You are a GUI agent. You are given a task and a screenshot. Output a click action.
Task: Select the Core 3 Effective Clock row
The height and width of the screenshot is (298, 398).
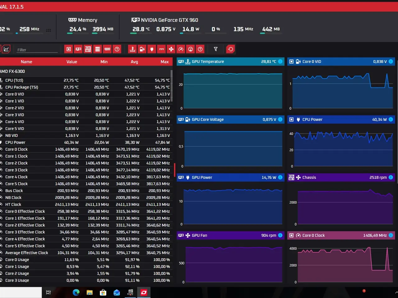pyautogui.click(x=86, y=232)
